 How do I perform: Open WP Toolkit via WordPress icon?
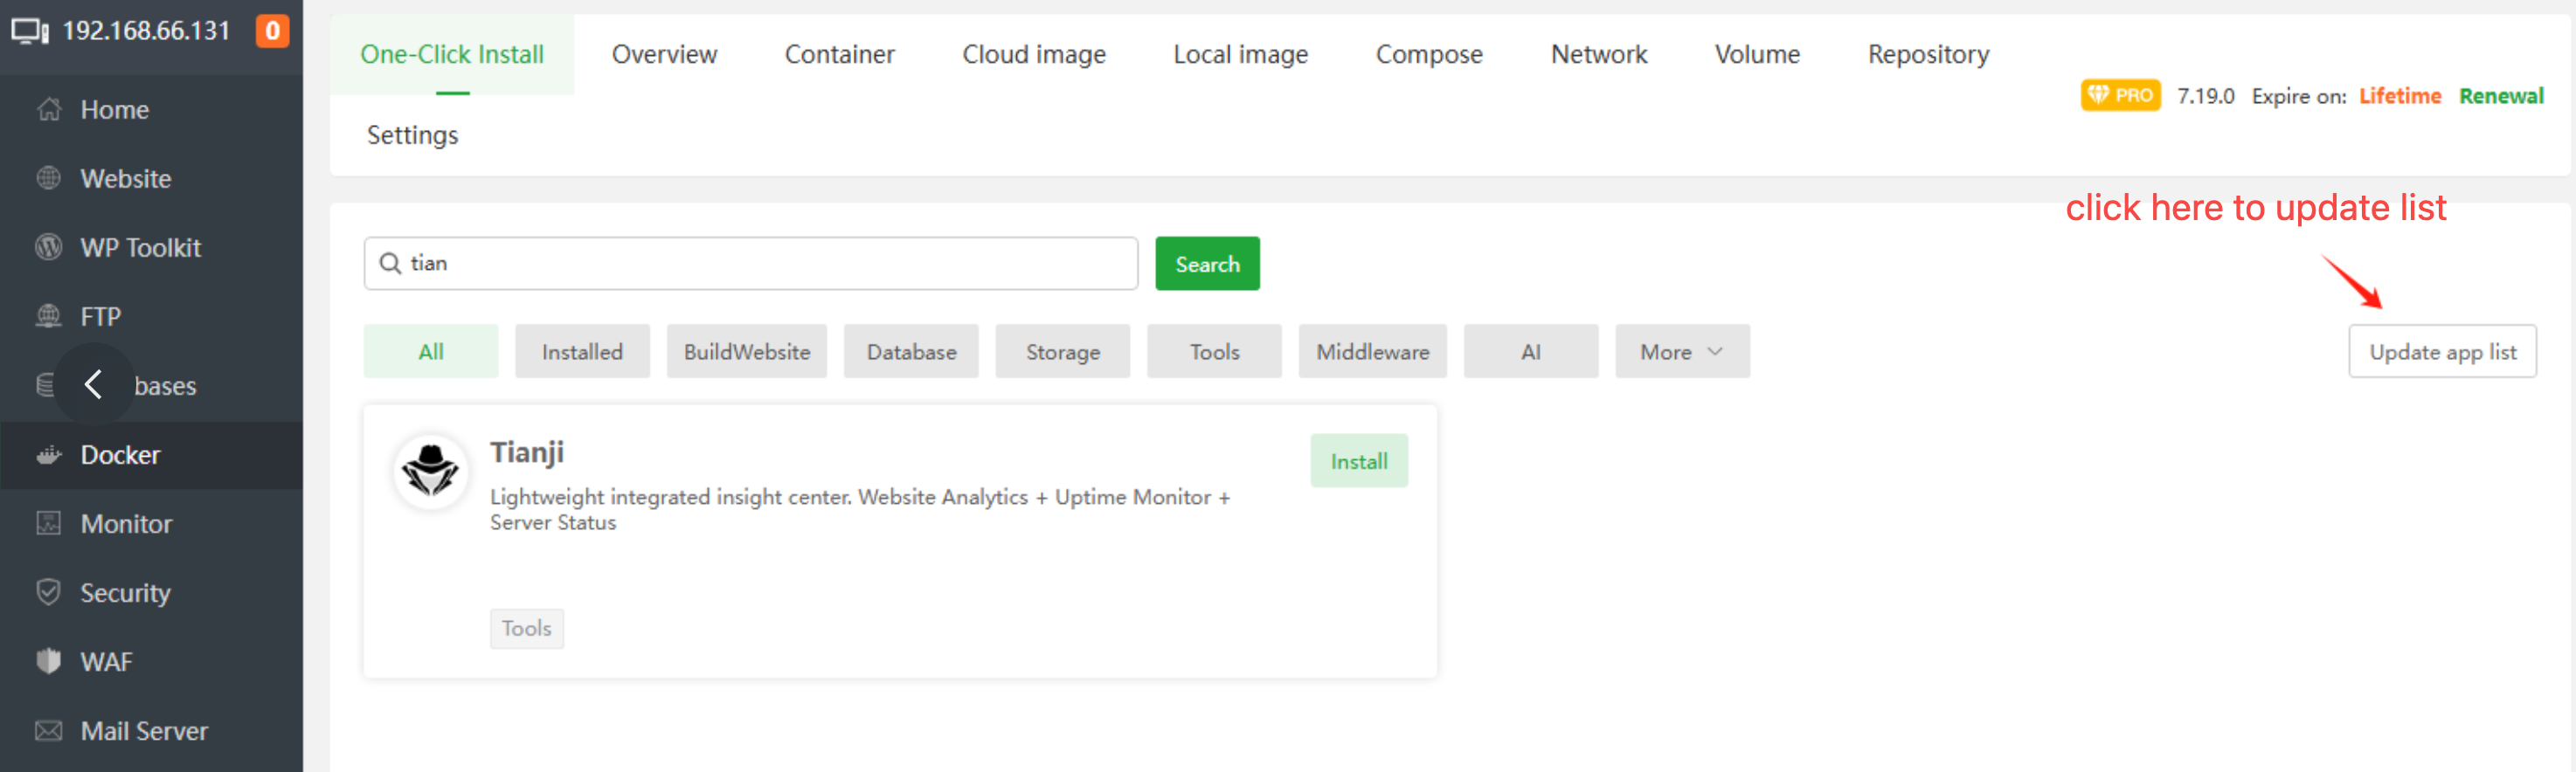[x=48, y=248]
